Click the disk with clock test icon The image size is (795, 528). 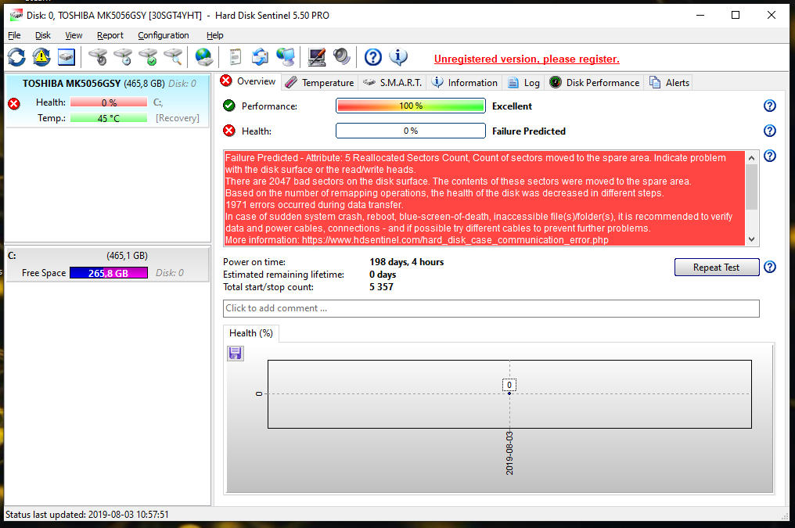coord(123,57)
